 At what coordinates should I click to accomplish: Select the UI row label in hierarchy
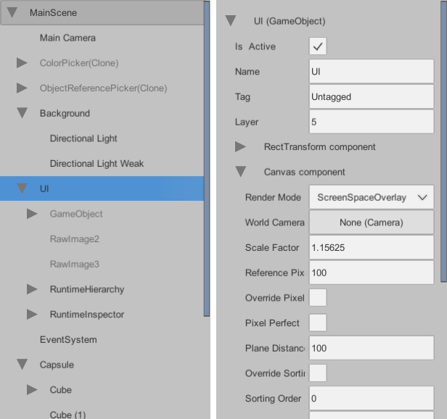click(x=44, y=188)
